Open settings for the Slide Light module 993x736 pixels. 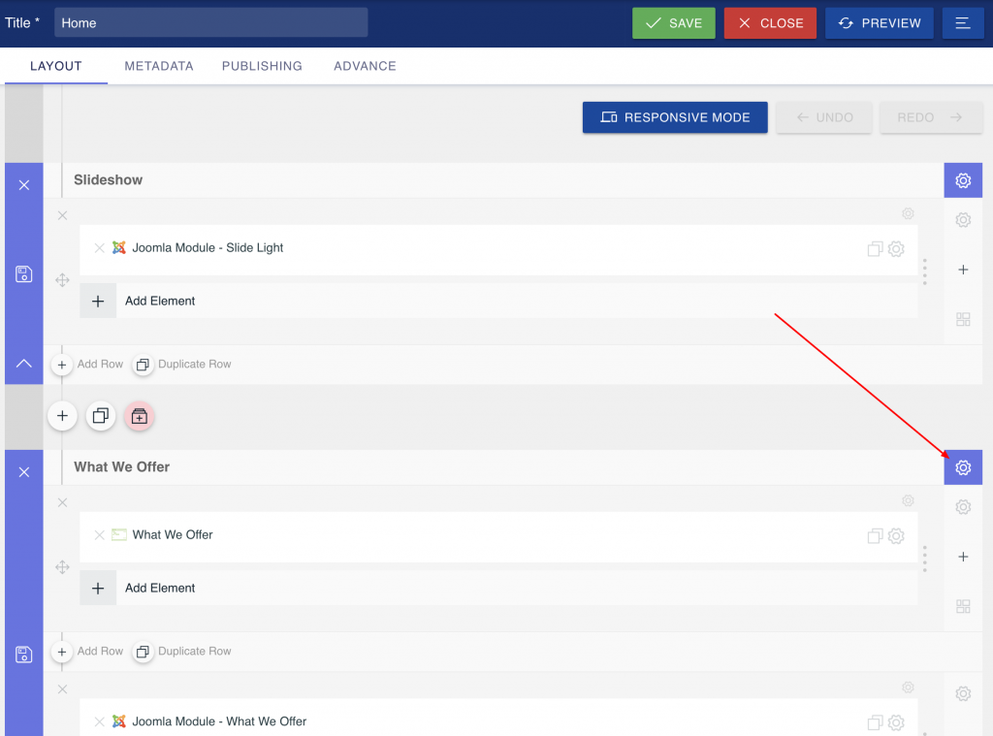(x=897, y=249)
